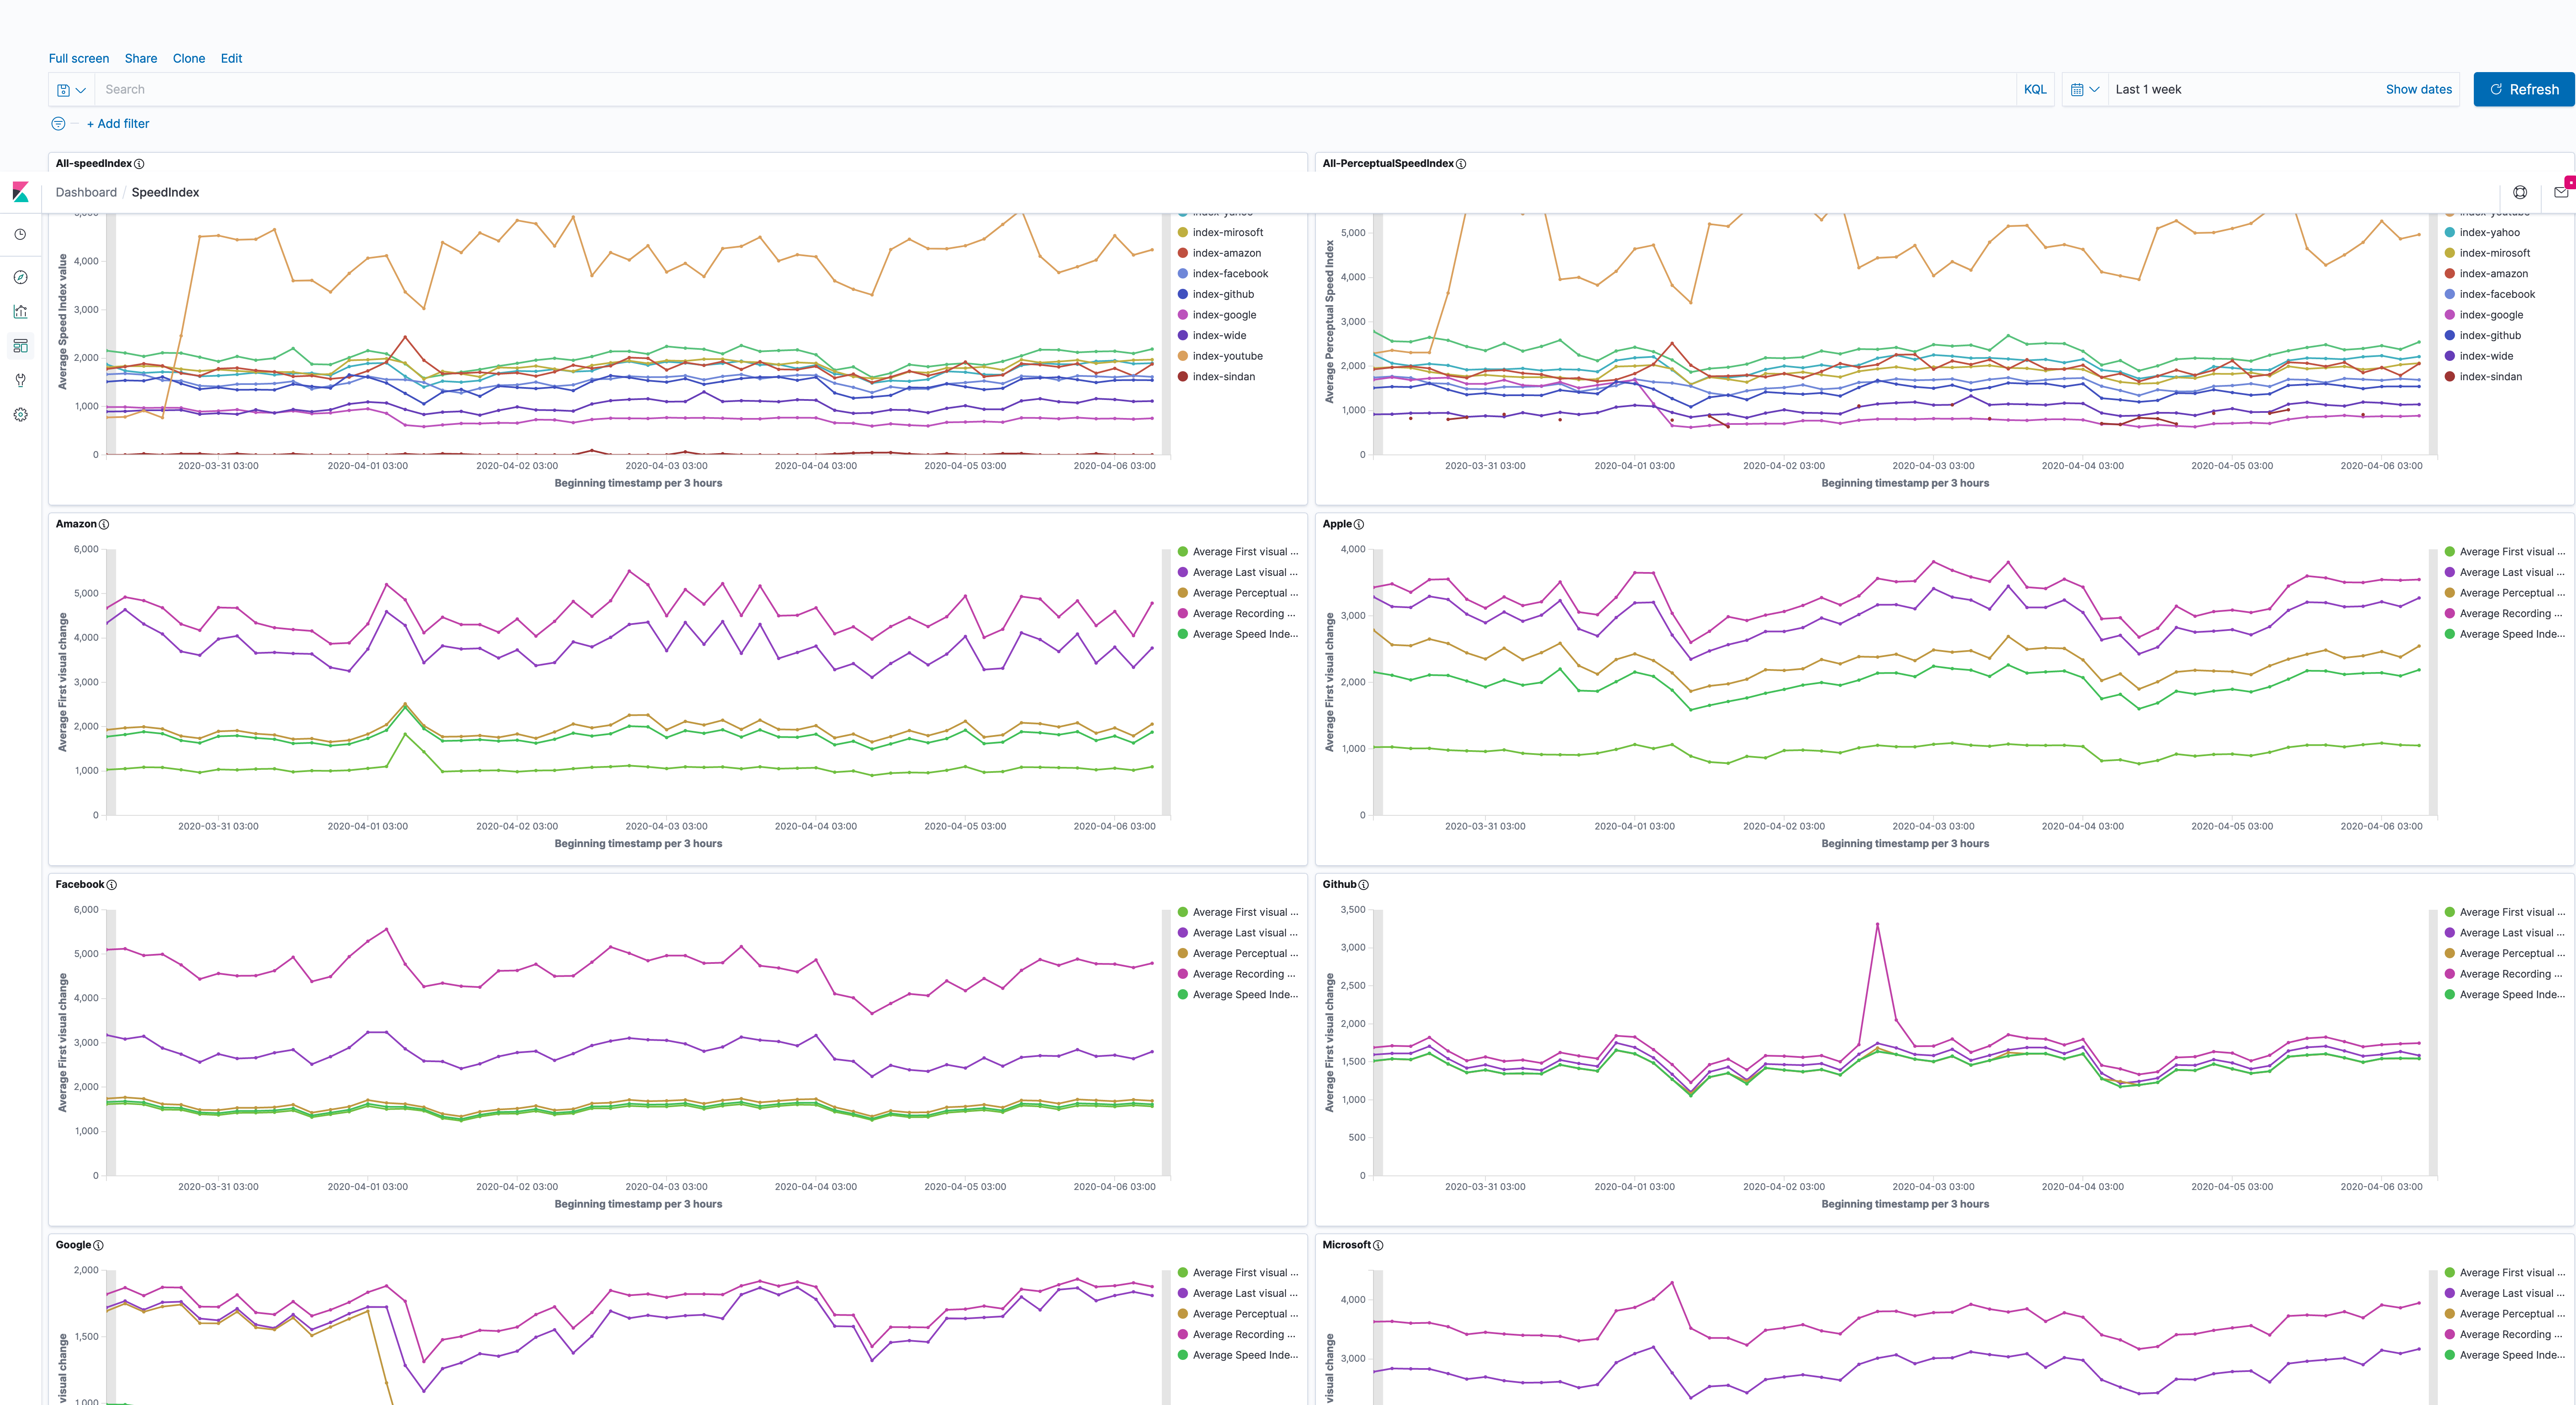The height and width of the screenshot is (1405, 2576).
Task: Open the change all filters menu
Action: [x=58, y=124]
